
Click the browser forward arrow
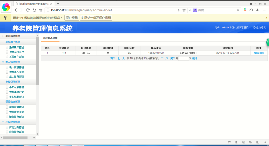22,10
